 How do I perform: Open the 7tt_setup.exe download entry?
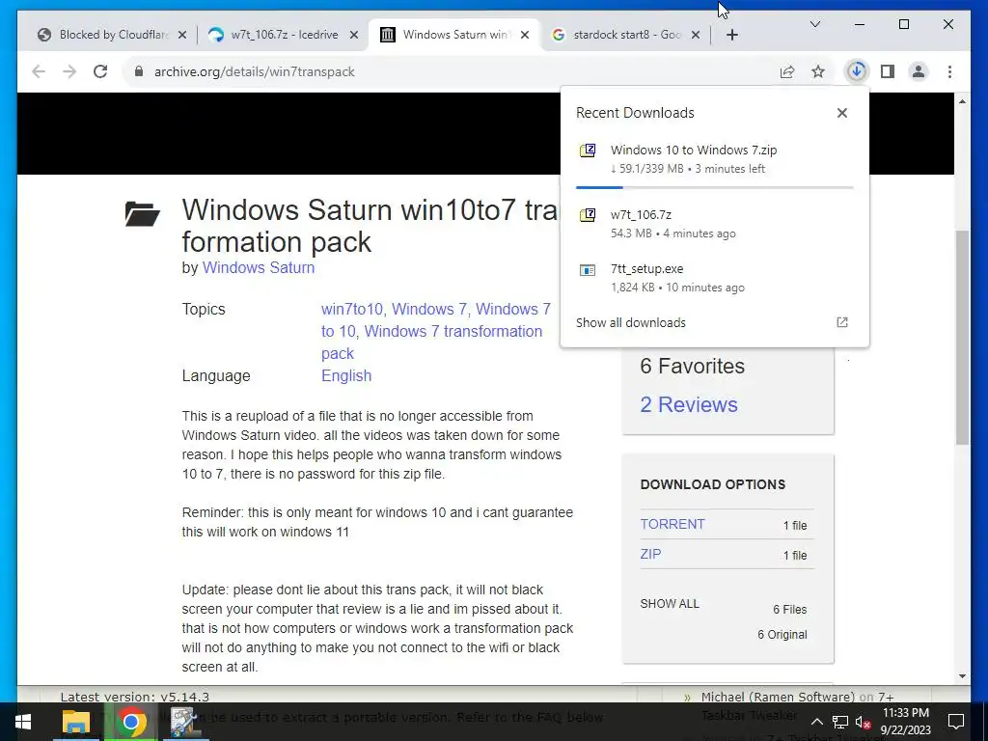click(715, 278)
